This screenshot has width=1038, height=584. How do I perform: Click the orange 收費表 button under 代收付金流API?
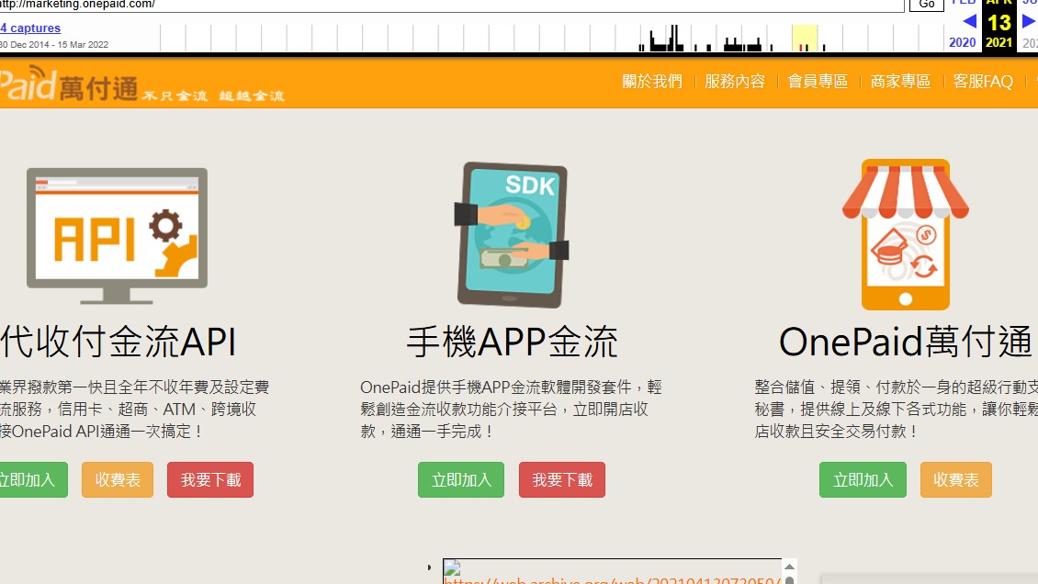point(118,479)
